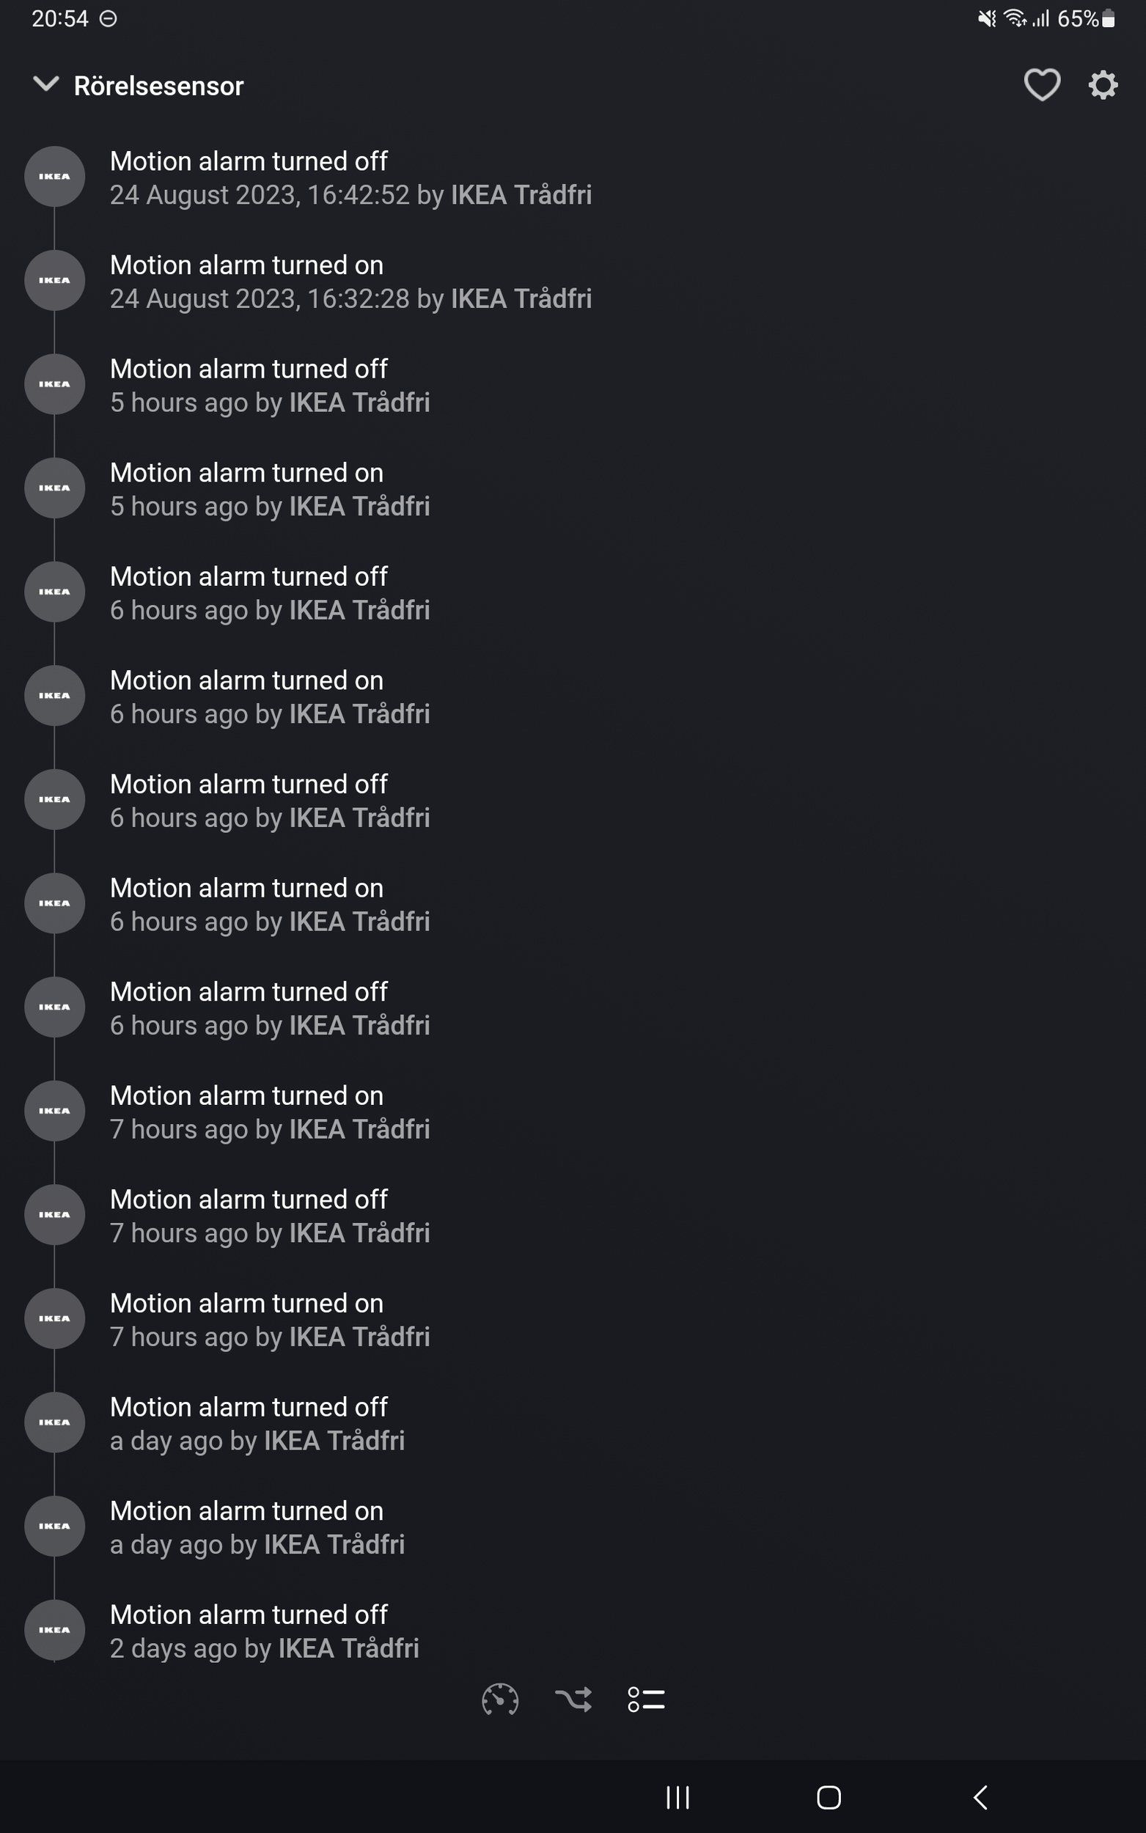Viewport: 1146px width, 1833px height.
Task: Open the flows shuffle-arrows tab
Action: 573,1700
